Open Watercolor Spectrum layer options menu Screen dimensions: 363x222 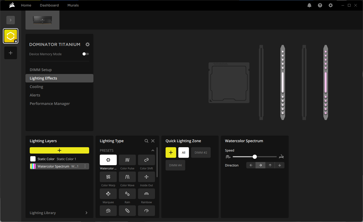(85, 166)
